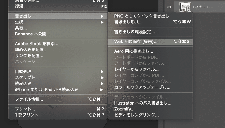Choose ビデオをレンダリング... option
This screenshot has width=225, height=128.
(x=150, y=115)
